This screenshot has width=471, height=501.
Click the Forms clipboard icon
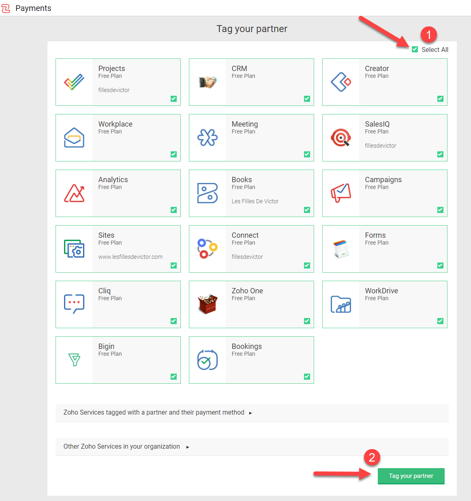[x=341, y=249]
